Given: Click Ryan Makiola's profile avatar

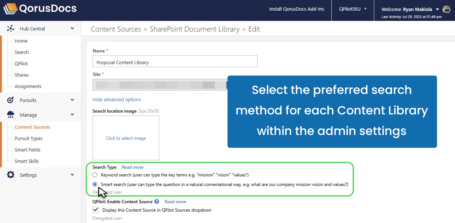Looking at the screenshot, I should coord(447,9).
